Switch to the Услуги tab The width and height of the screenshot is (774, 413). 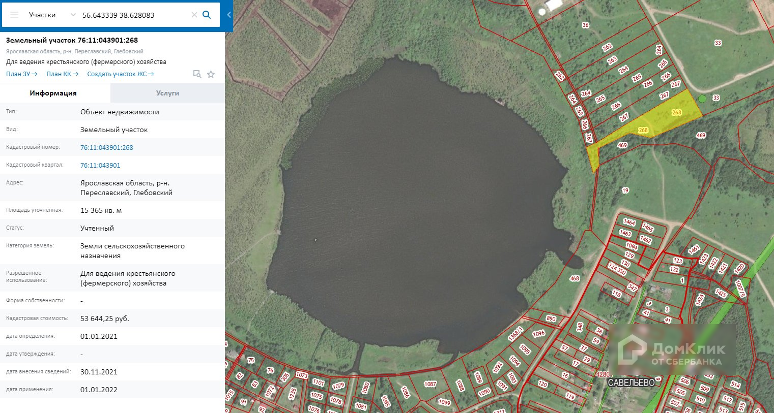point(167,93)
